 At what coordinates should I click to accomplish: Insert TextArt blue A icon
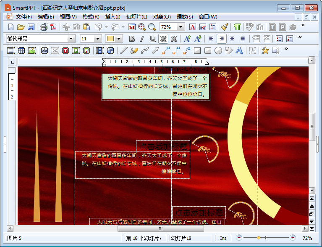coord(239,50)
